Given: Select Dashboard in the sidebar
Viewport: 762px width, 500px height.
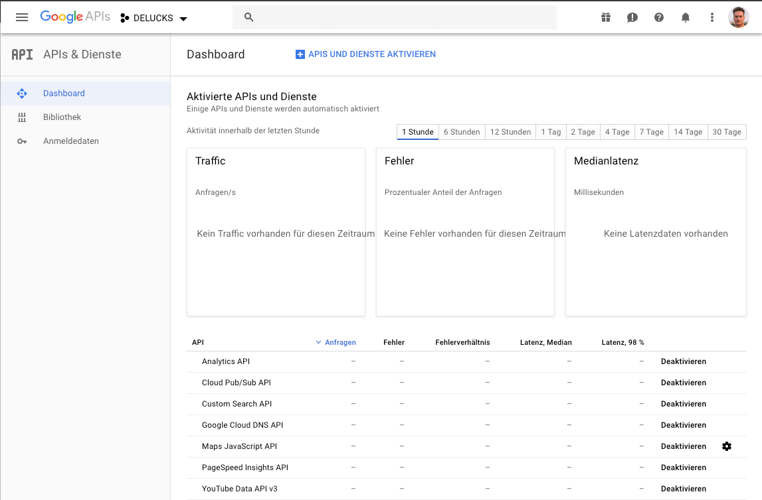Looking at the screenshot, I should click(x=86, y=93).
